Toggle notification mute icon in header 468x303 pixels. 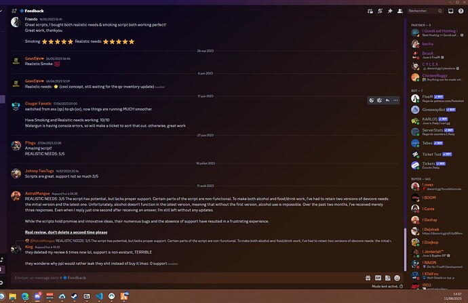(x=380, y=11)
